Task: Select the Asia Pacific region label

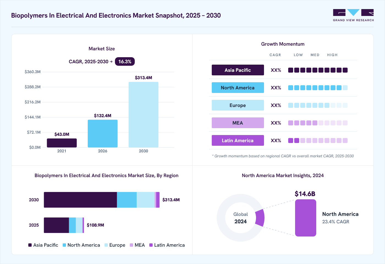Action: click(238, 70)
